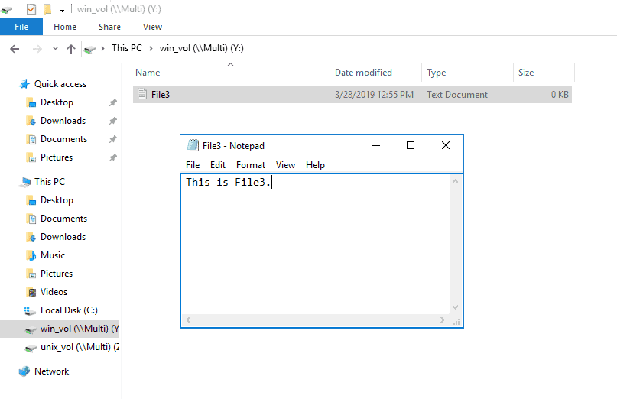Viewport: 617px width, 399px height.
Task: Click the Back arrow navigation icon
Action: [14, 48]
